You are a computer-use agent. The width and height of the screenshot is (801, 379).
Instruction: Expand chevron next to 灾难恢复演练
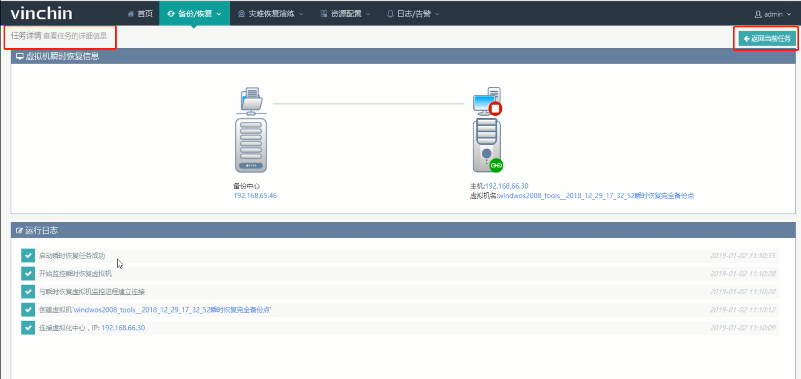tap(301, 14)
